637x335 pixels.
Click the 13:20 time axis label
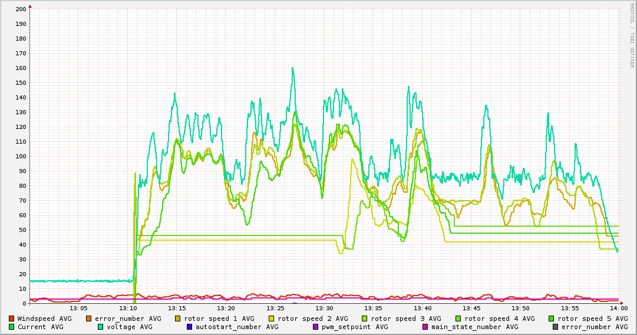226,309
